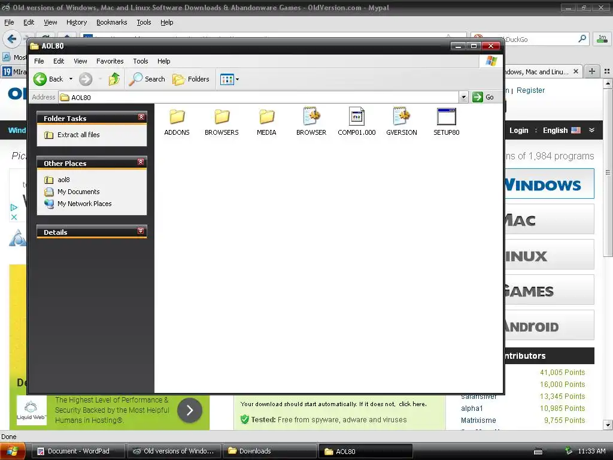Click the Windows category banner
The width and height of the screenshot is (613, 460).
tap(549, 184)
